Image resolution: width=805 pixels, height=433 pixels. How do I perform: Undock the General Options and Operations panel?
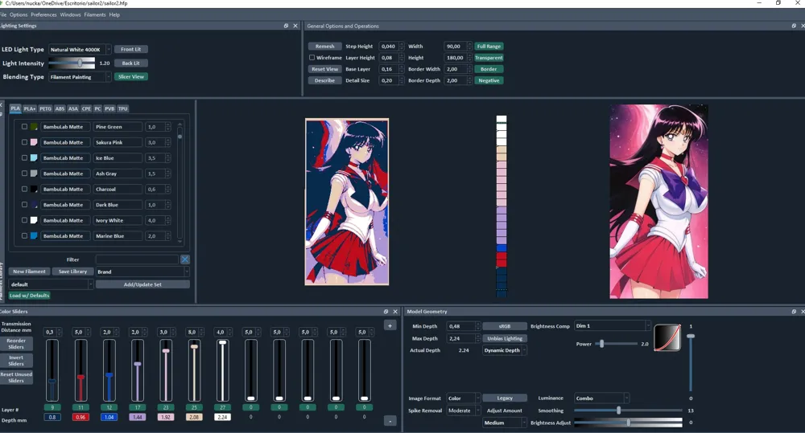tap(794, 26)
